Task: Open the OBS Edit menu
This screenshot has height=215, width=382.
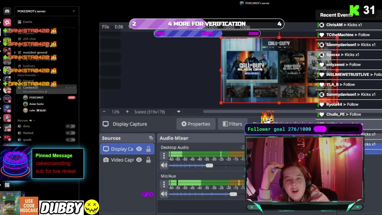Action: 119,27
